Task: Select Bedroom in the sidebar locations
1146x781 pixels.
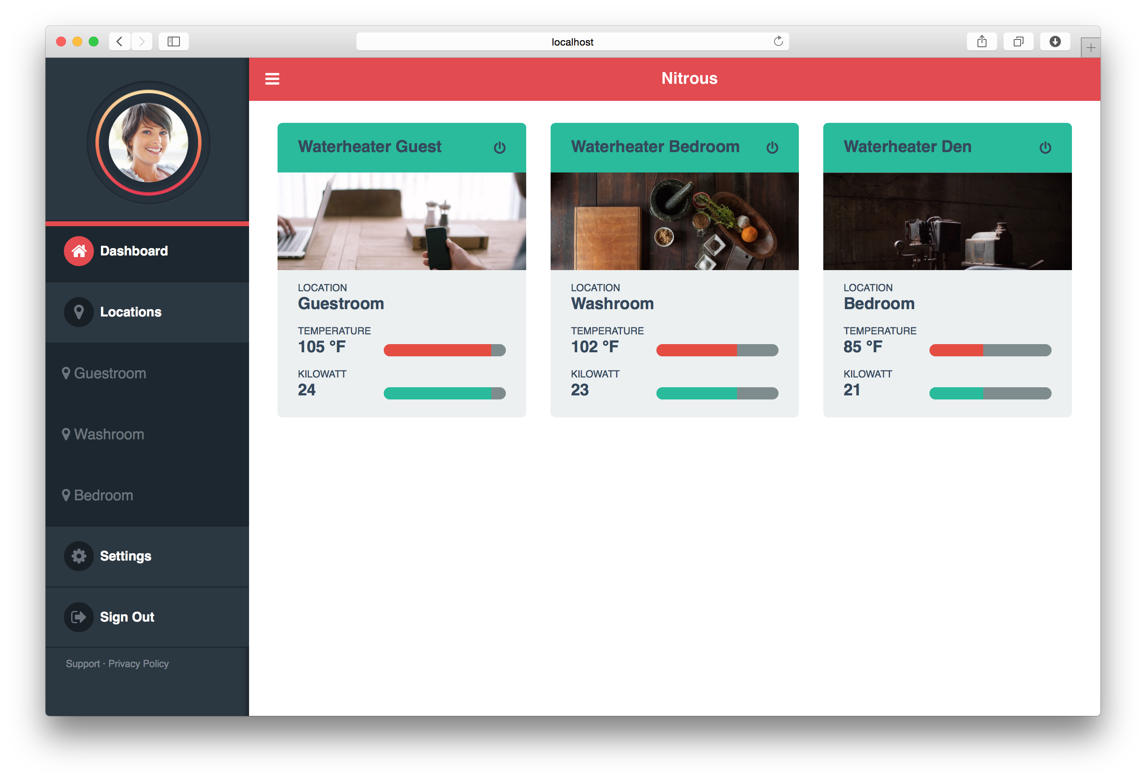Action: [103, 495]
